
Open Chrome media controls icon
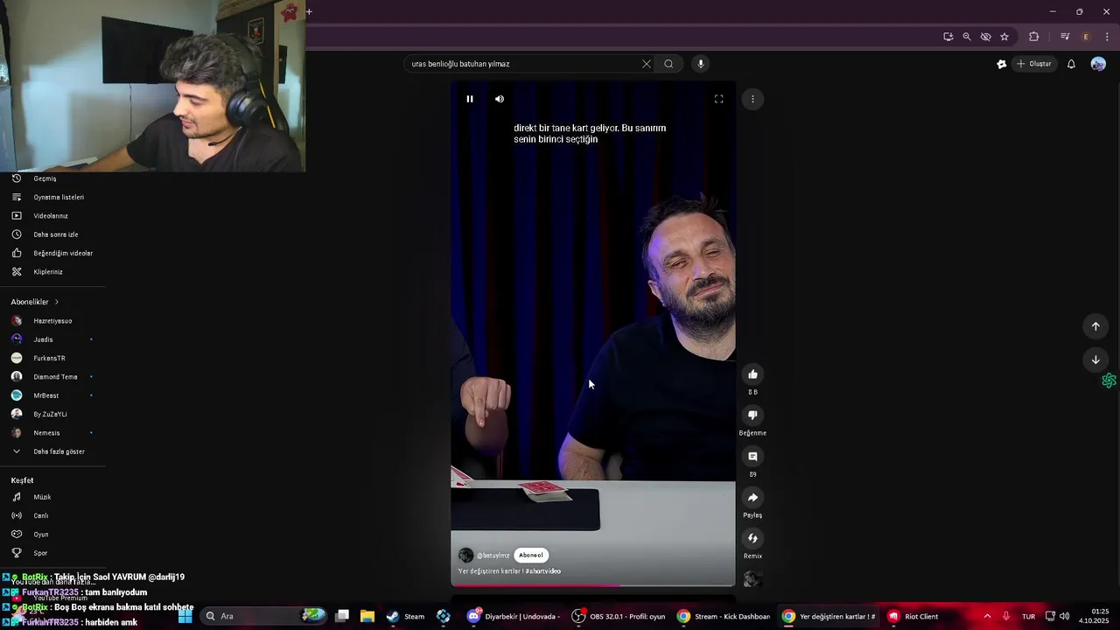click(x=1065, y=37)
